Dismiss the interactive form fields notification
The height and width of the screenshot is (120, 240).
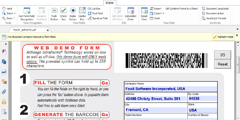point(237,35)
